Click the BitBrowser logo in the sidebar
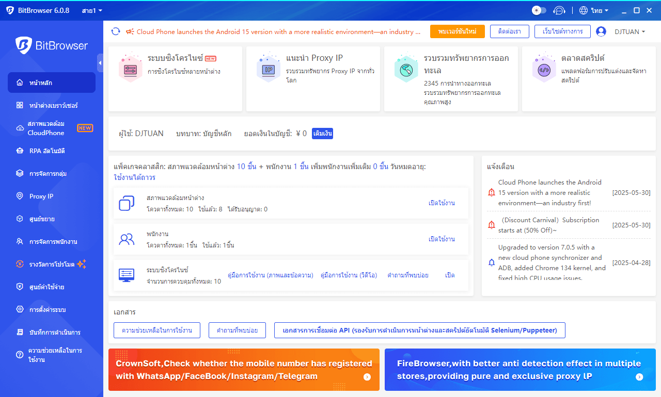Viewport: 661px width, 397px height. point(52,45)
